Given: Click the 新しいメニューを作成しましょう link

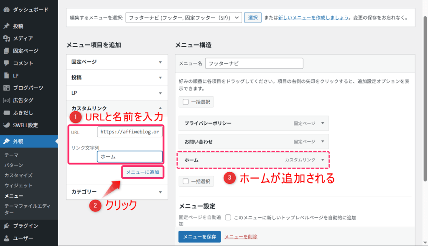Looking at the screenshot, I should tap(313, 18).
